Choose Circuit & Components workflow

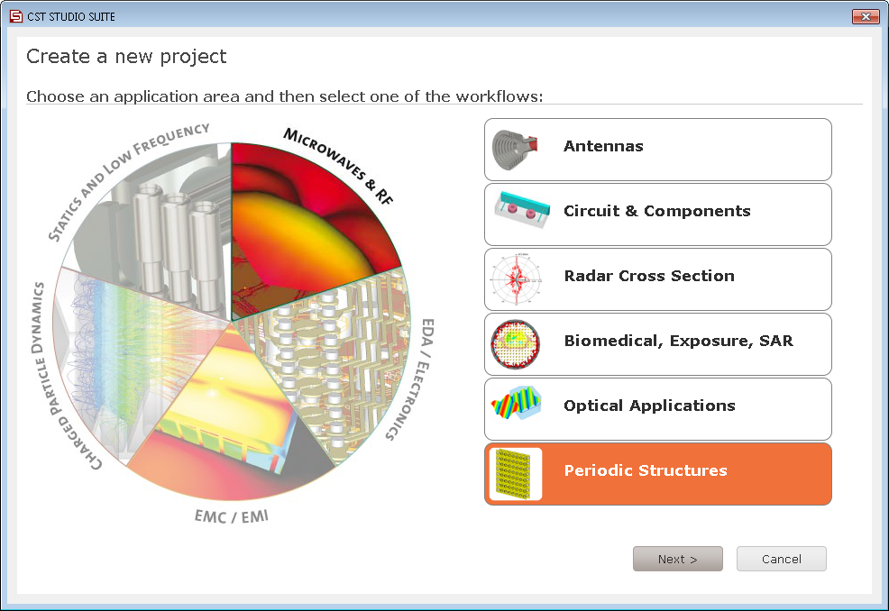[x=657, y=214]
